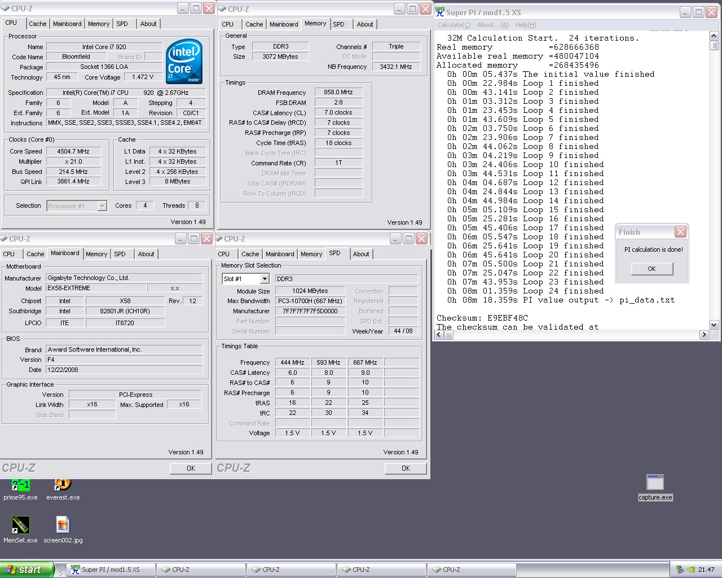
Task: Click the memory size value 3072 MBytes
Action: pyautogui.click(x=280, y=56)
